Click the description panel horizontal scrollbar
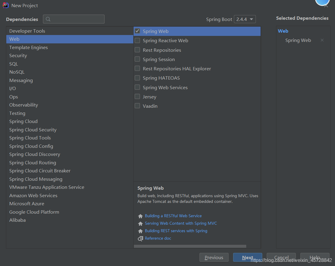 coord(190,246)
